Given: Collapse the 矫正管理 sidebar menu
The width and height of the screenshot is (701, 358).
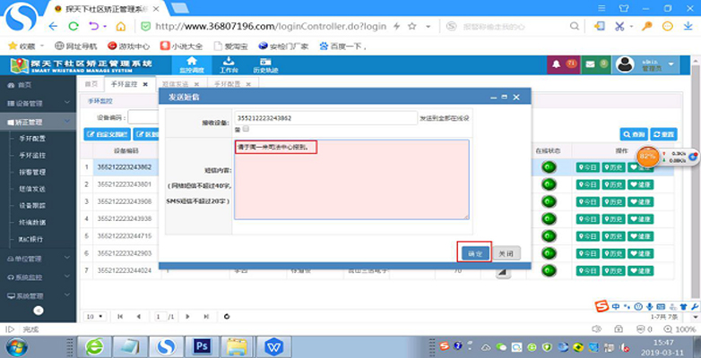Looking at the screenshot, I should pos(34,121).
